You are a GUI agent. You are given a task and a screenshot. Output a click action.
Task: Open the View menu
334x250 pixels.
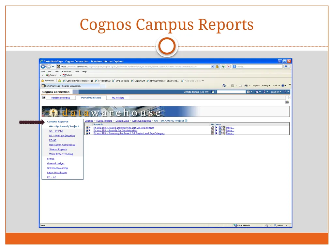point(57,71)
